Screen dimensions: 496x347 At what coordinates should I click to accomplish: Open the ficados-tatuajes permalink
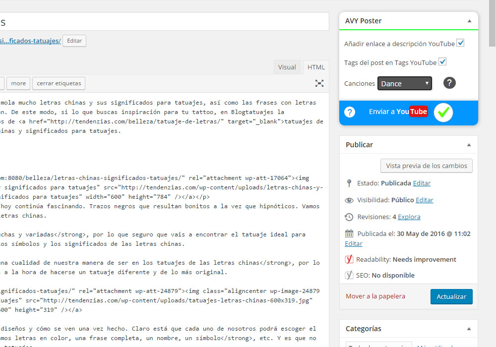[x=30, y=41]
